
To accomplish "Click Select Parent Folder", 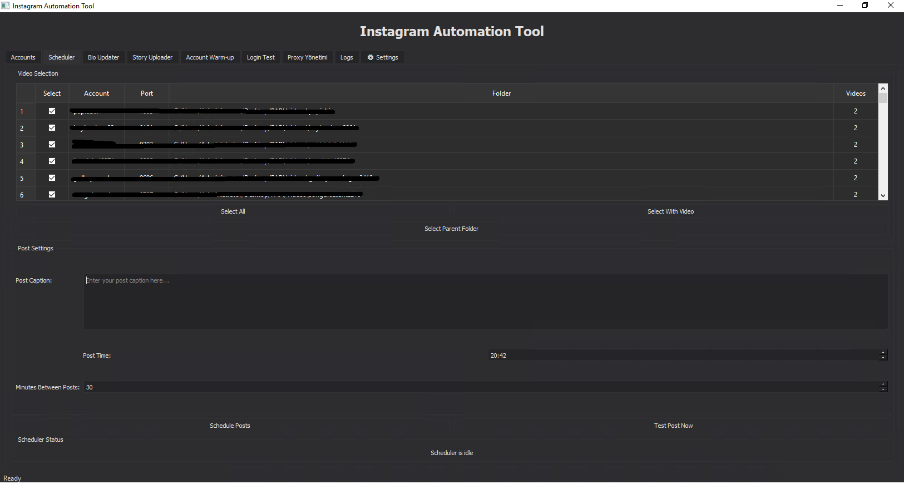I will point(452,229).
